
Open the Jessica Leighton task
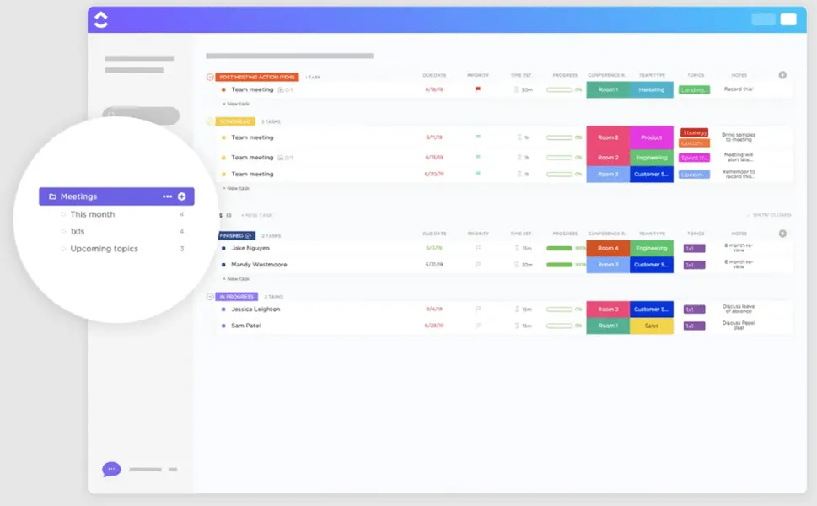[255, 309]
